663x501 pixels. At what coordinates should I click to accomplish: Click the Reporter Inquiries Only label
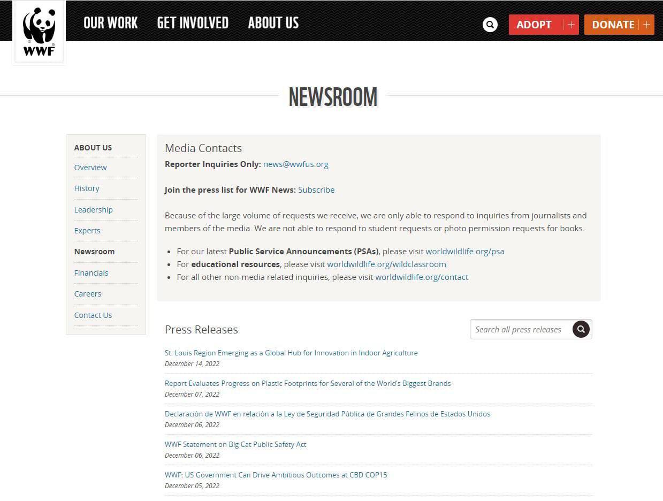tap(213, 164)
